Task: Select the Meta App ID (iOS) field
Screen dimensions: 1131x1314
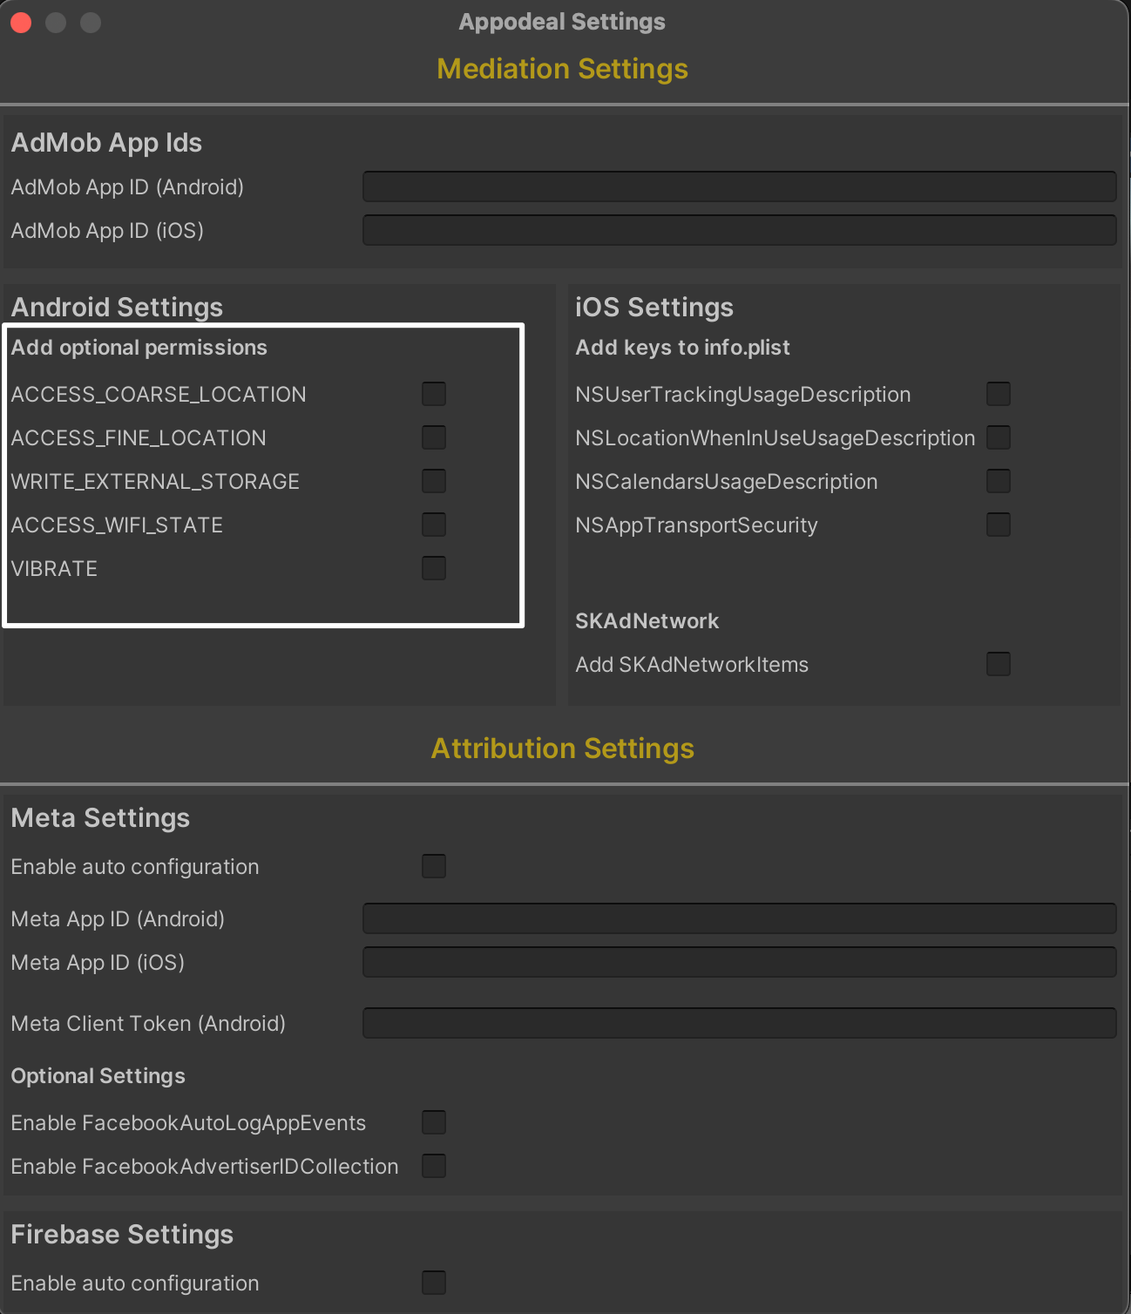Action: click(739, 962)
